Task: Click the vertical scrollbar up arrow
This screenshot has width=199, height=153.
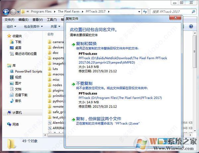Action: [195, 33]
